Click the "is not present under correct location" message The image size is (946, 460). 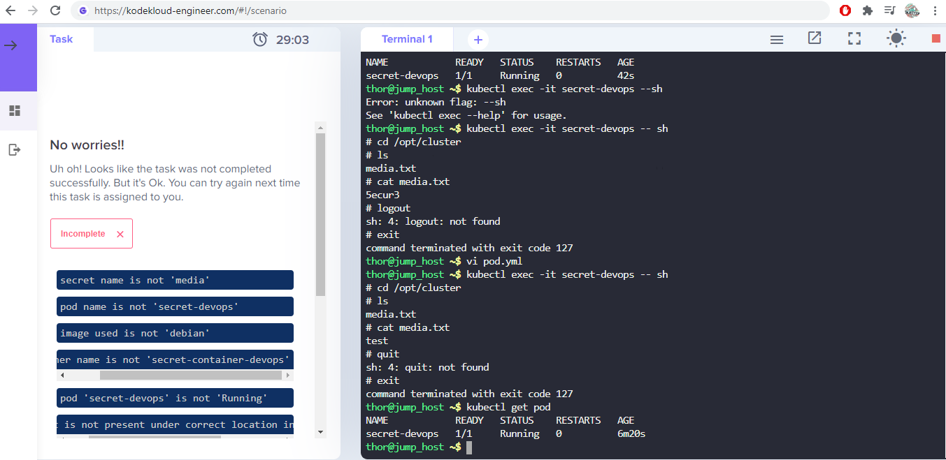(175, 424)
